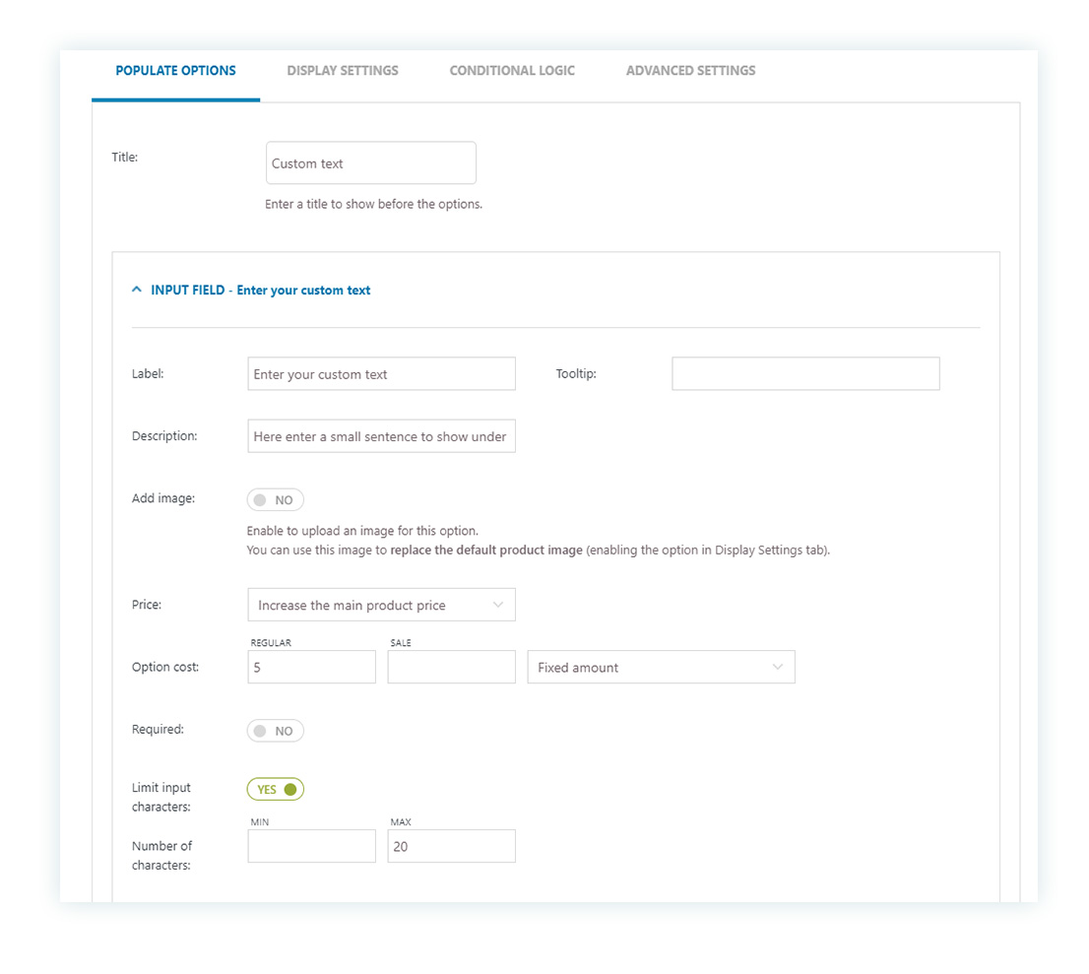Click the empty Tooltip field
This screenshot has width=1089, height=974.
pos(804,373)
